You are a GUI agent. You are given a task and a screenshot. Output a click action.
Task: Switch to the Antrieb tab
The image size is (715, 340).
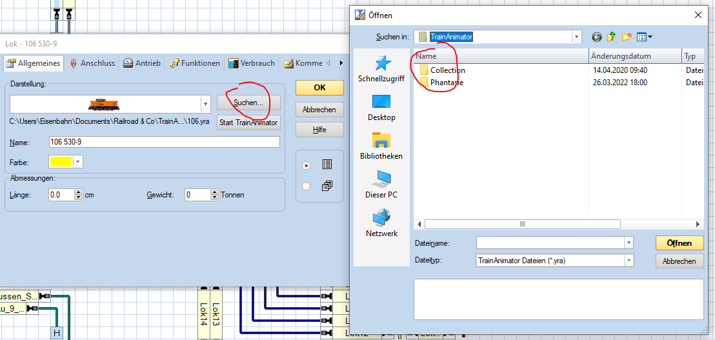142,63
